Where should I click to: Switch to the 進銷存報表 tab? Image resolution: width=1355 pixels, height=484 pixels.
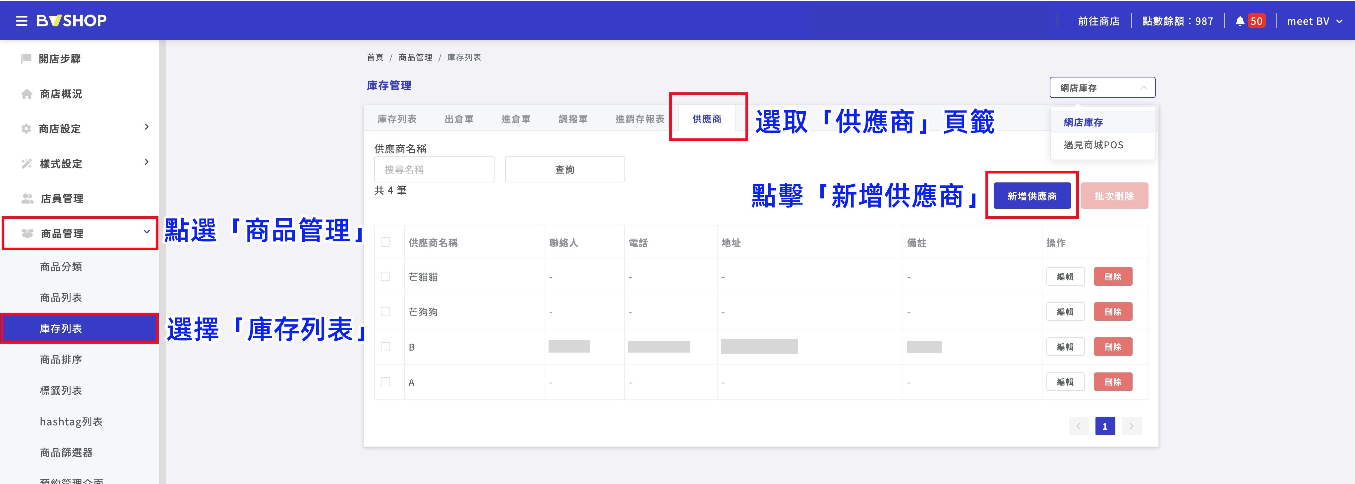click(x=640, y=119)
